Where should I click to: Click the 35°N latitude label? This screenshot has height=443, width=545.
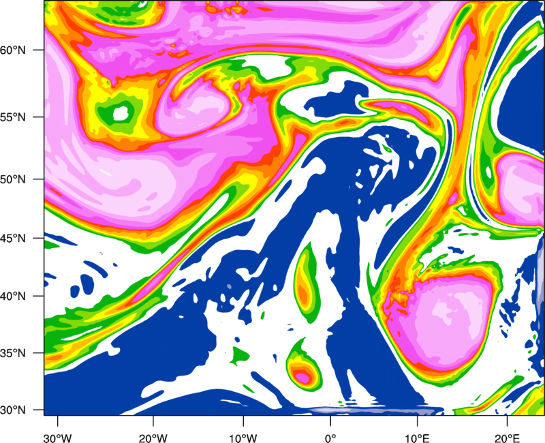point(13,353)
